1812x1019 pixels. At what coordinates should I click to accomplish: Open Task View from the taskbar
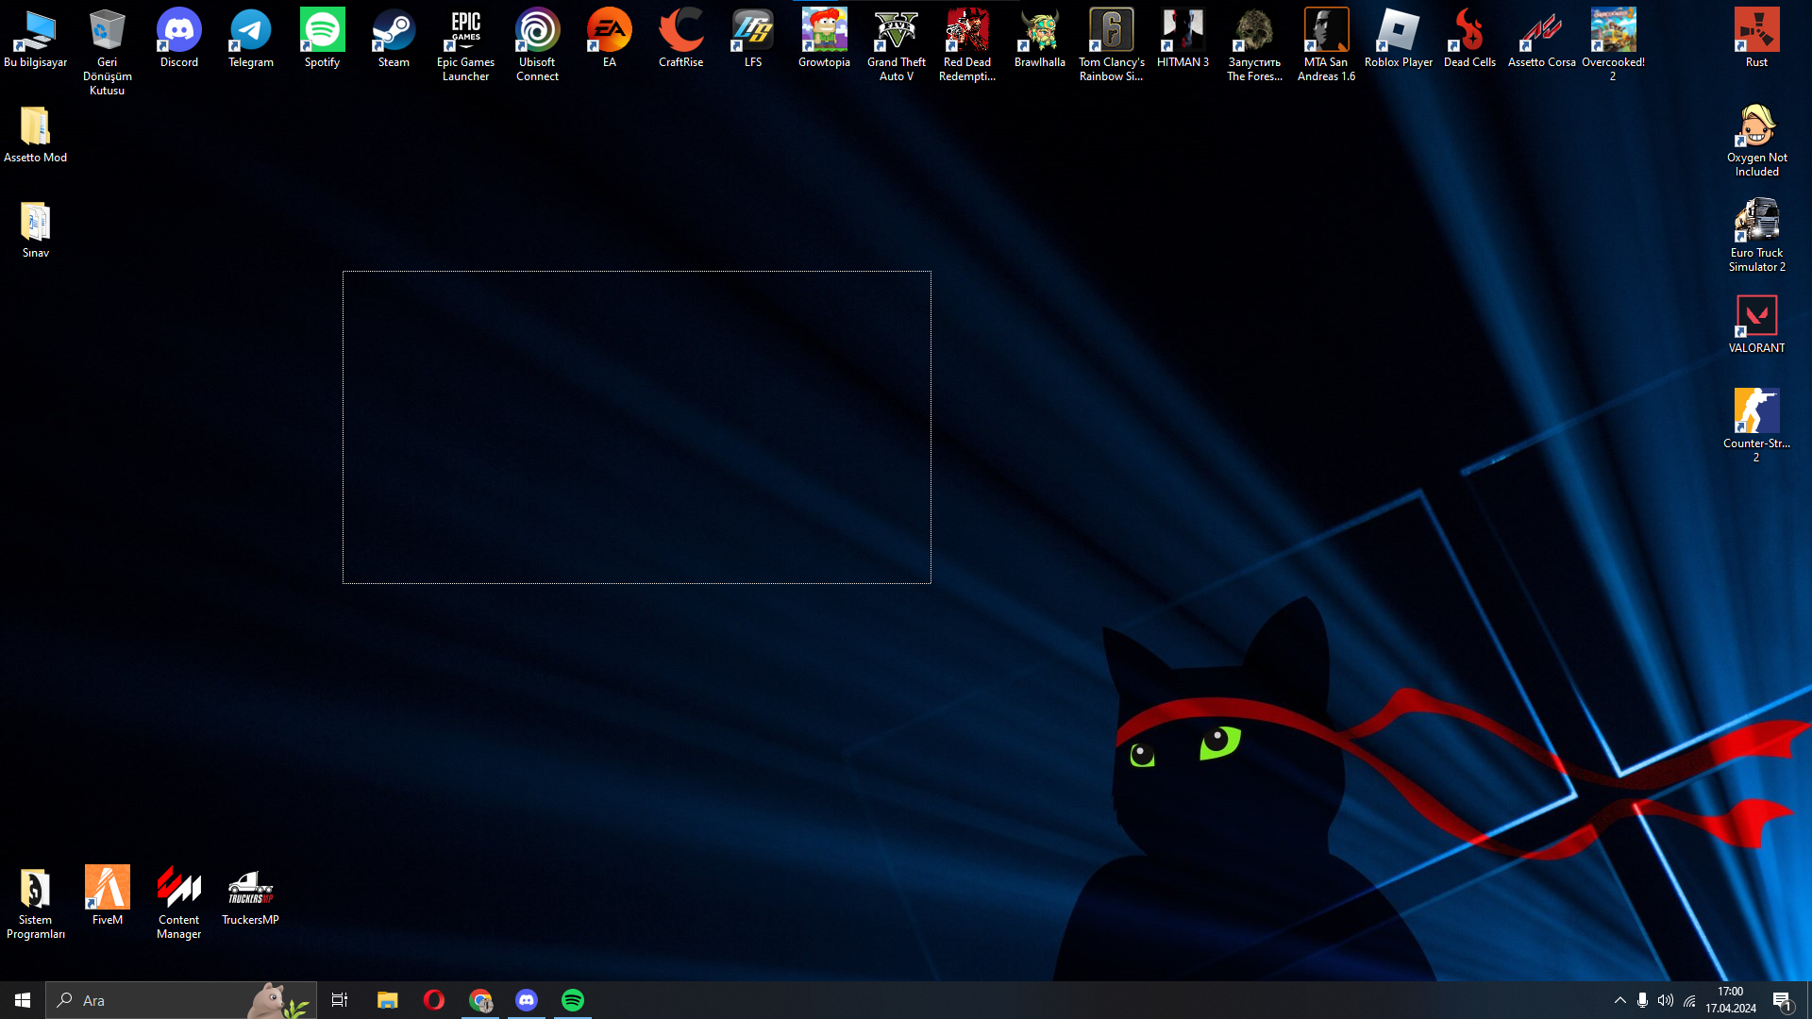(340, 1000)
